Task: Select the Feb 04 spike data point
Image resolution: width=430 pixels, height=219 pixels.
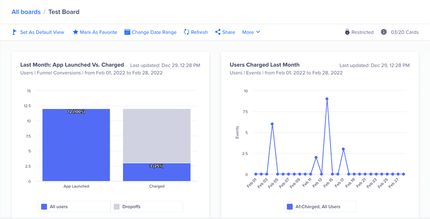Action: click(x=272, y=124)
